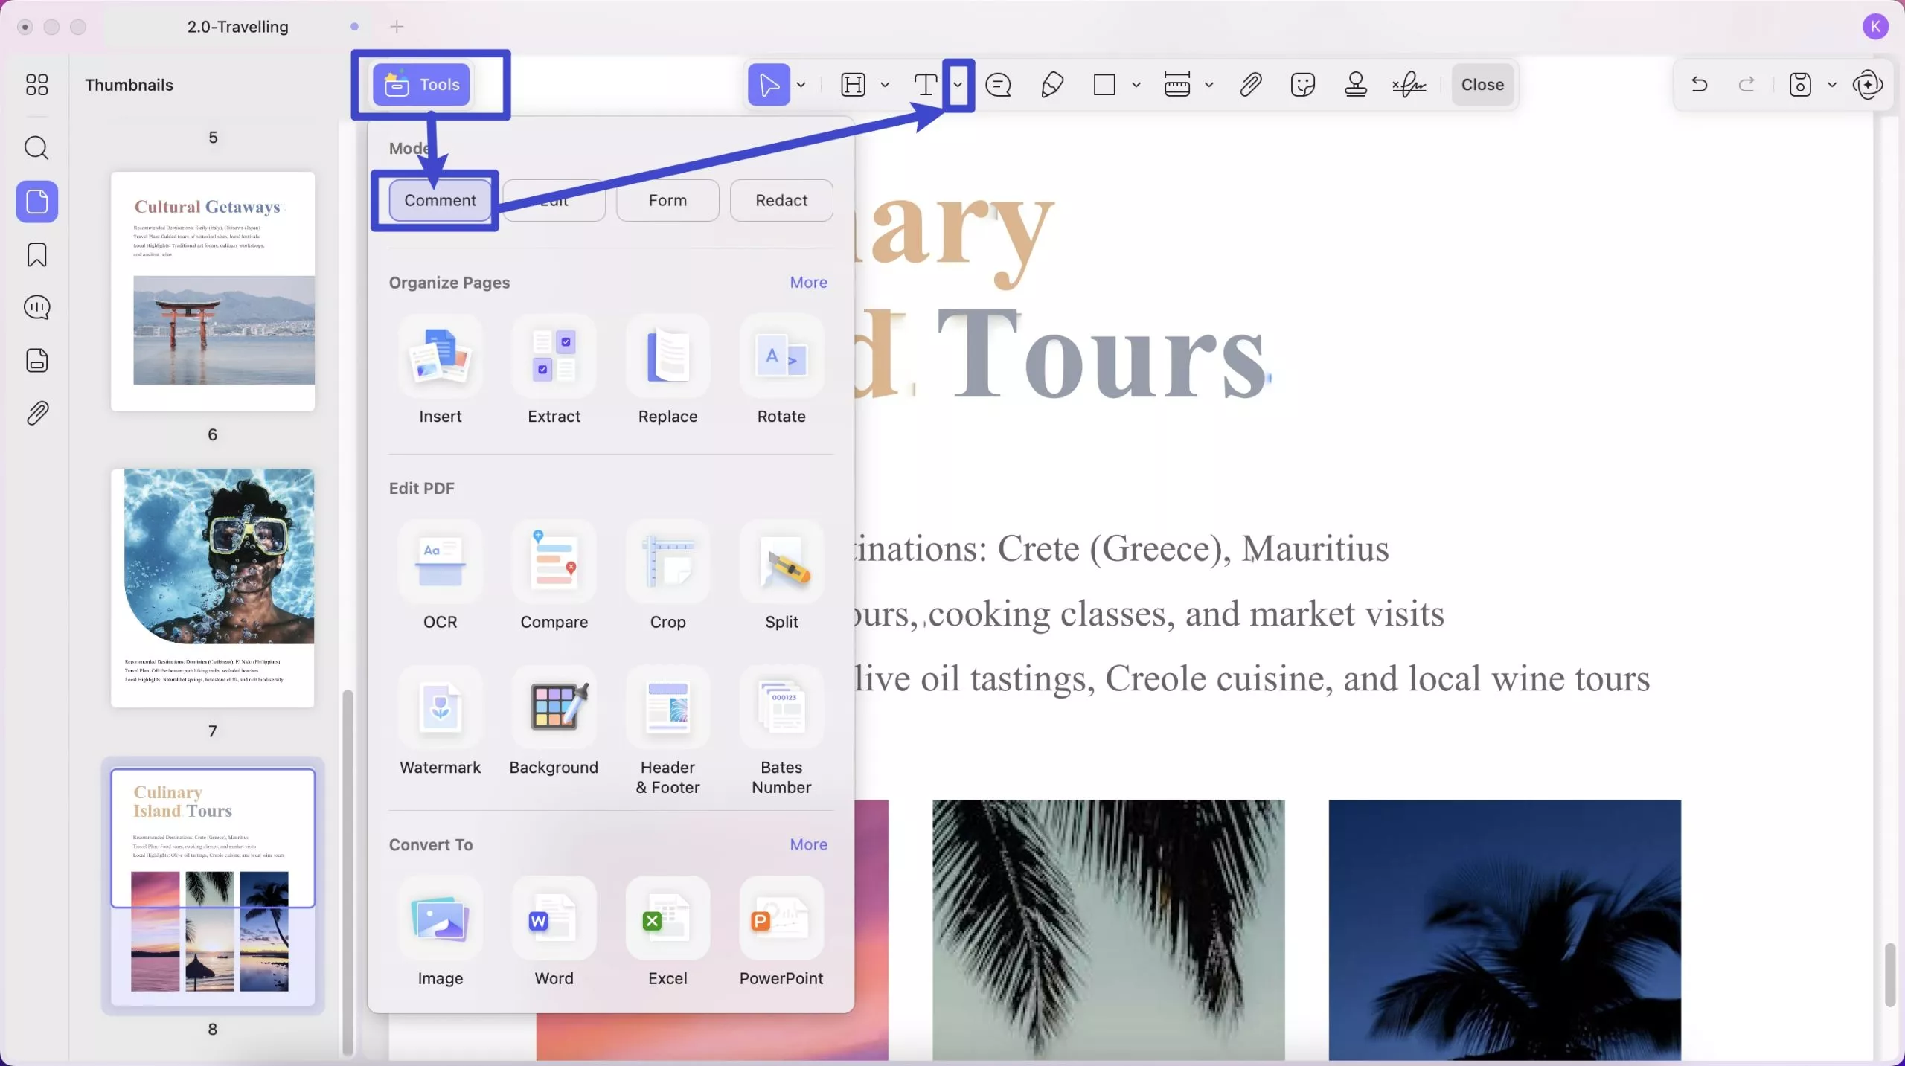
Task: Click the Close toolbar button
Action: click(x=1482, y=85)
